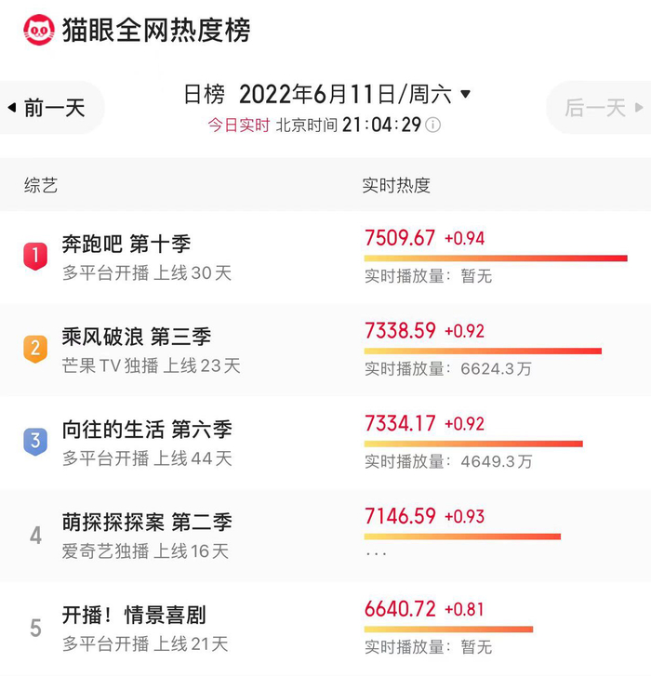
Task: Click the rank 4 number
Action: coord(35,536)
